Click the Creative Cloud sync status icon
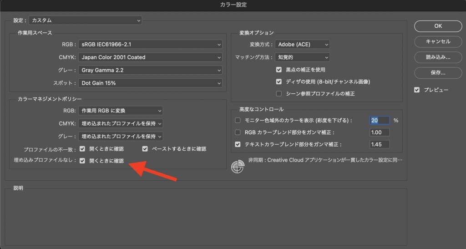Screen dimensions: 466x249 [238, 167]
